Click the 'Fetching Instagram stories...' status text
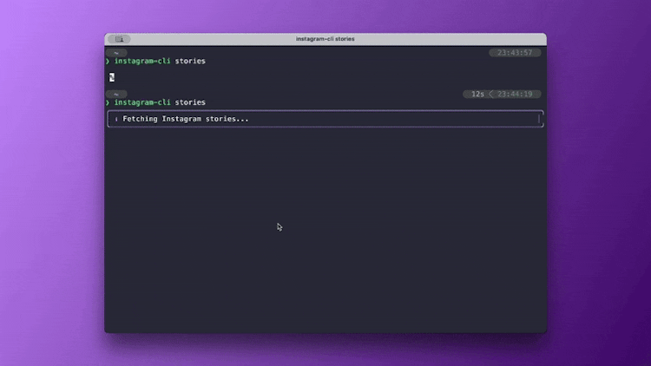 186,119
